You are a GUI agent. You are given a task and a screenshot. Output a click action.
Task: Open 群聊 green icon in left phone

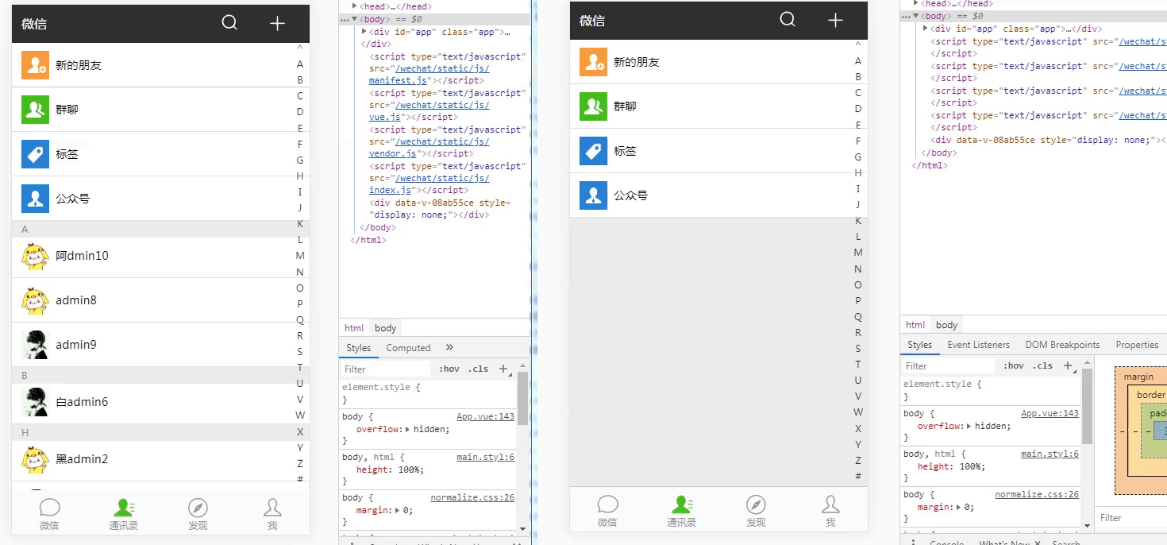(x=36, y=110)
